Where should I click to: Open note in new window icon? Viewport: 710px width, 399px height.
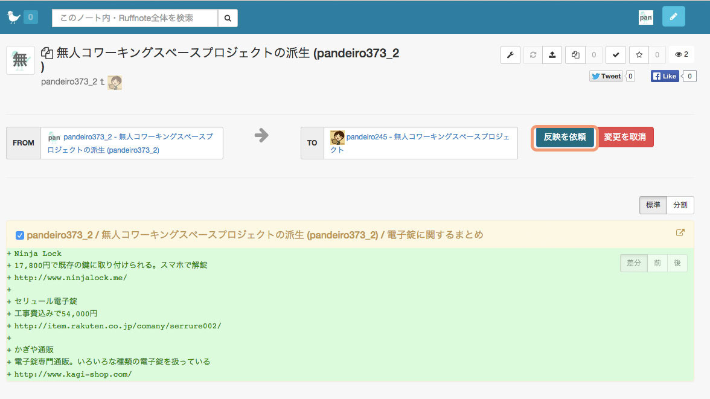(680, 233)
